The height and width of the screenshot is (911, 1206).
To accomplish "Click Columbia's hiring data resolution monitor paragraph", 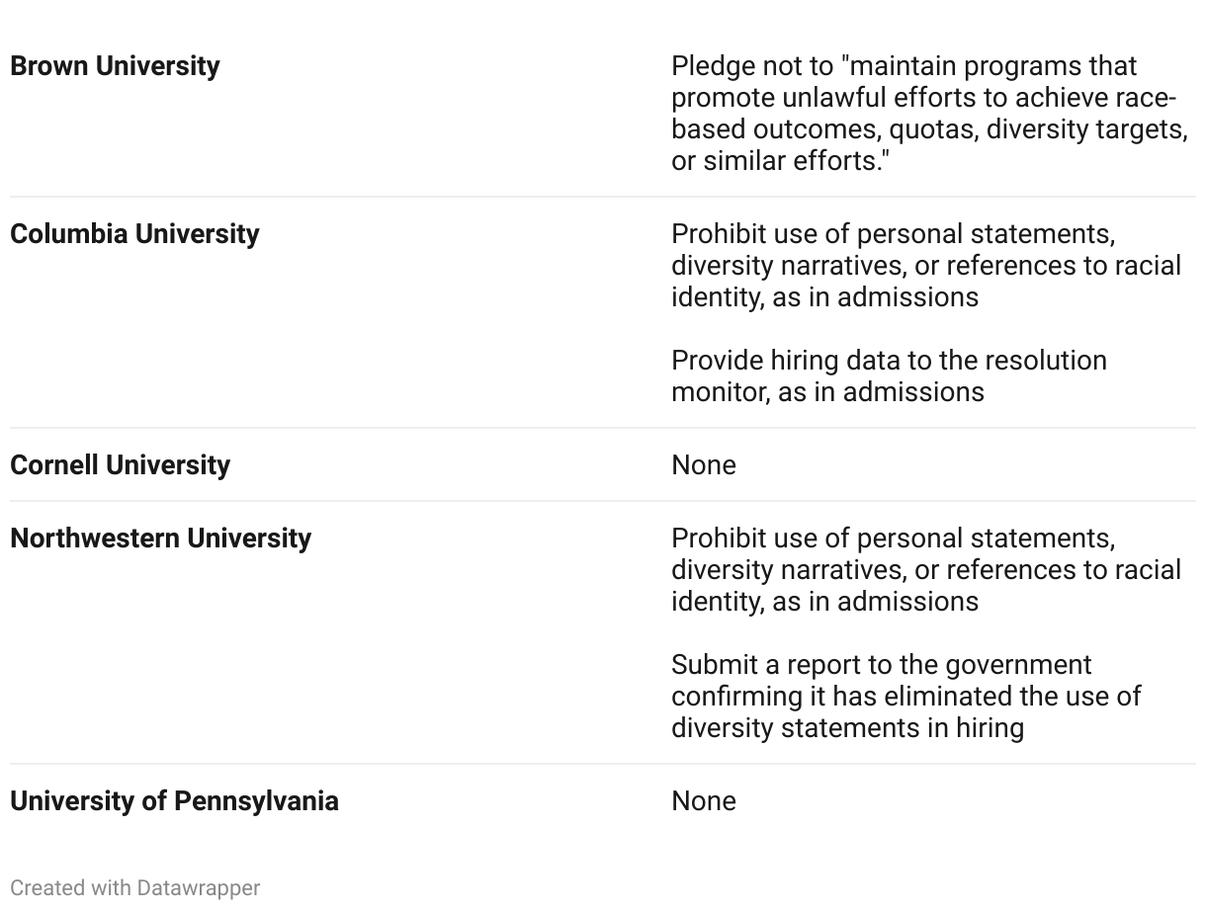I will [888, 376].
